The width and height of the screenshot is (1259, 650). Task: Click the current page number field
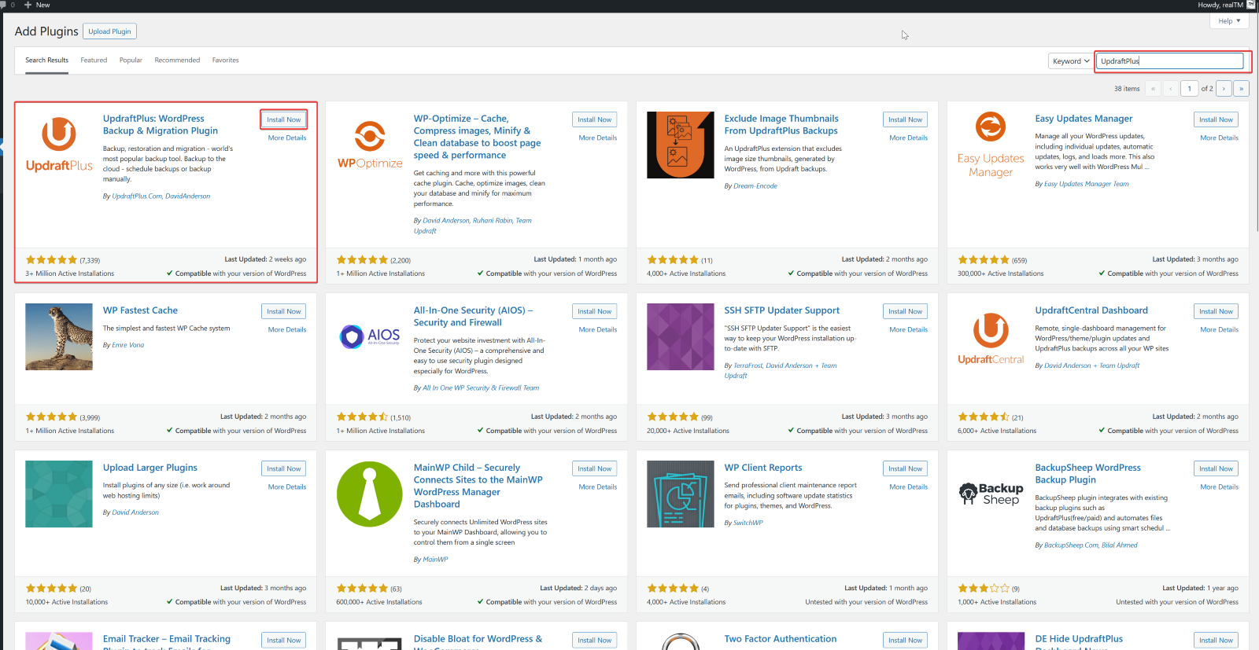pos(1189,89)
